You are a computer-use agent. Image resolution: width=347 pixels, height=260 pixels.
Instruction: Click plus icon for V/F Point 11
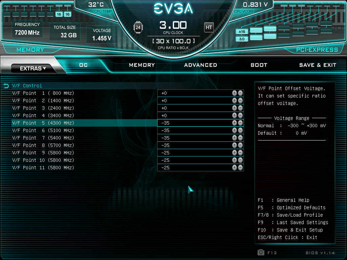[234, 168]
